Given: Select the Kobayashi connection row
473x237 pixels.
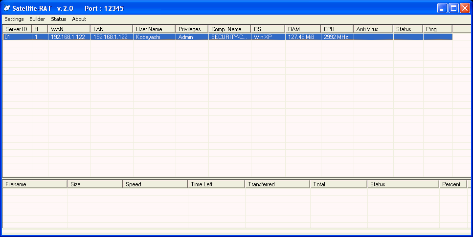Looking at the screenshot, I should click(x=149, y=37).
